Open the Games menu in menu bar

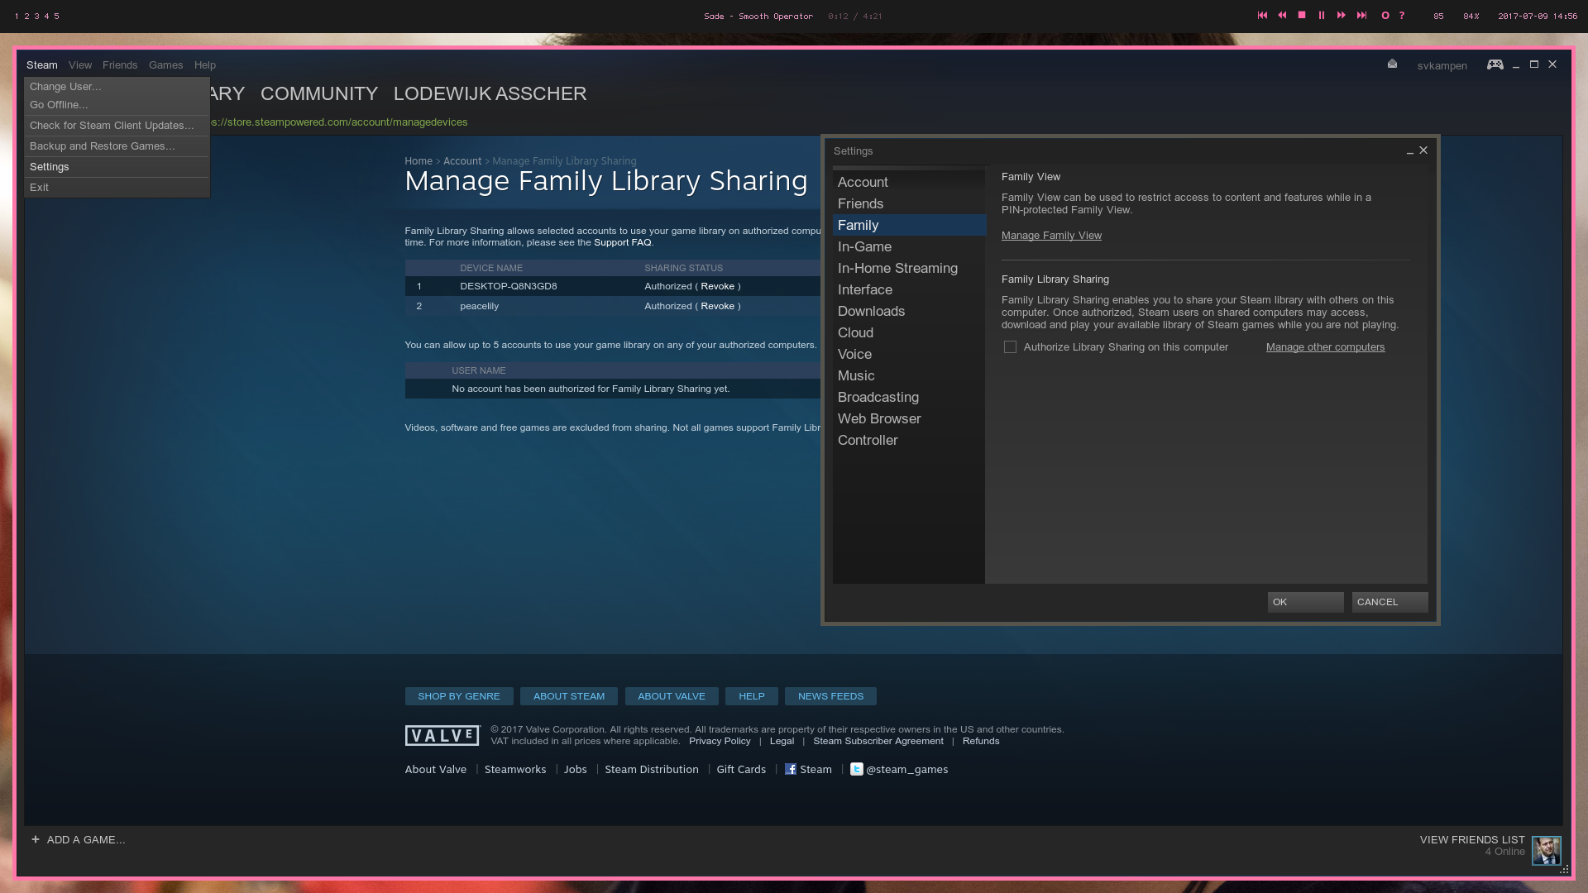(165, 65)
